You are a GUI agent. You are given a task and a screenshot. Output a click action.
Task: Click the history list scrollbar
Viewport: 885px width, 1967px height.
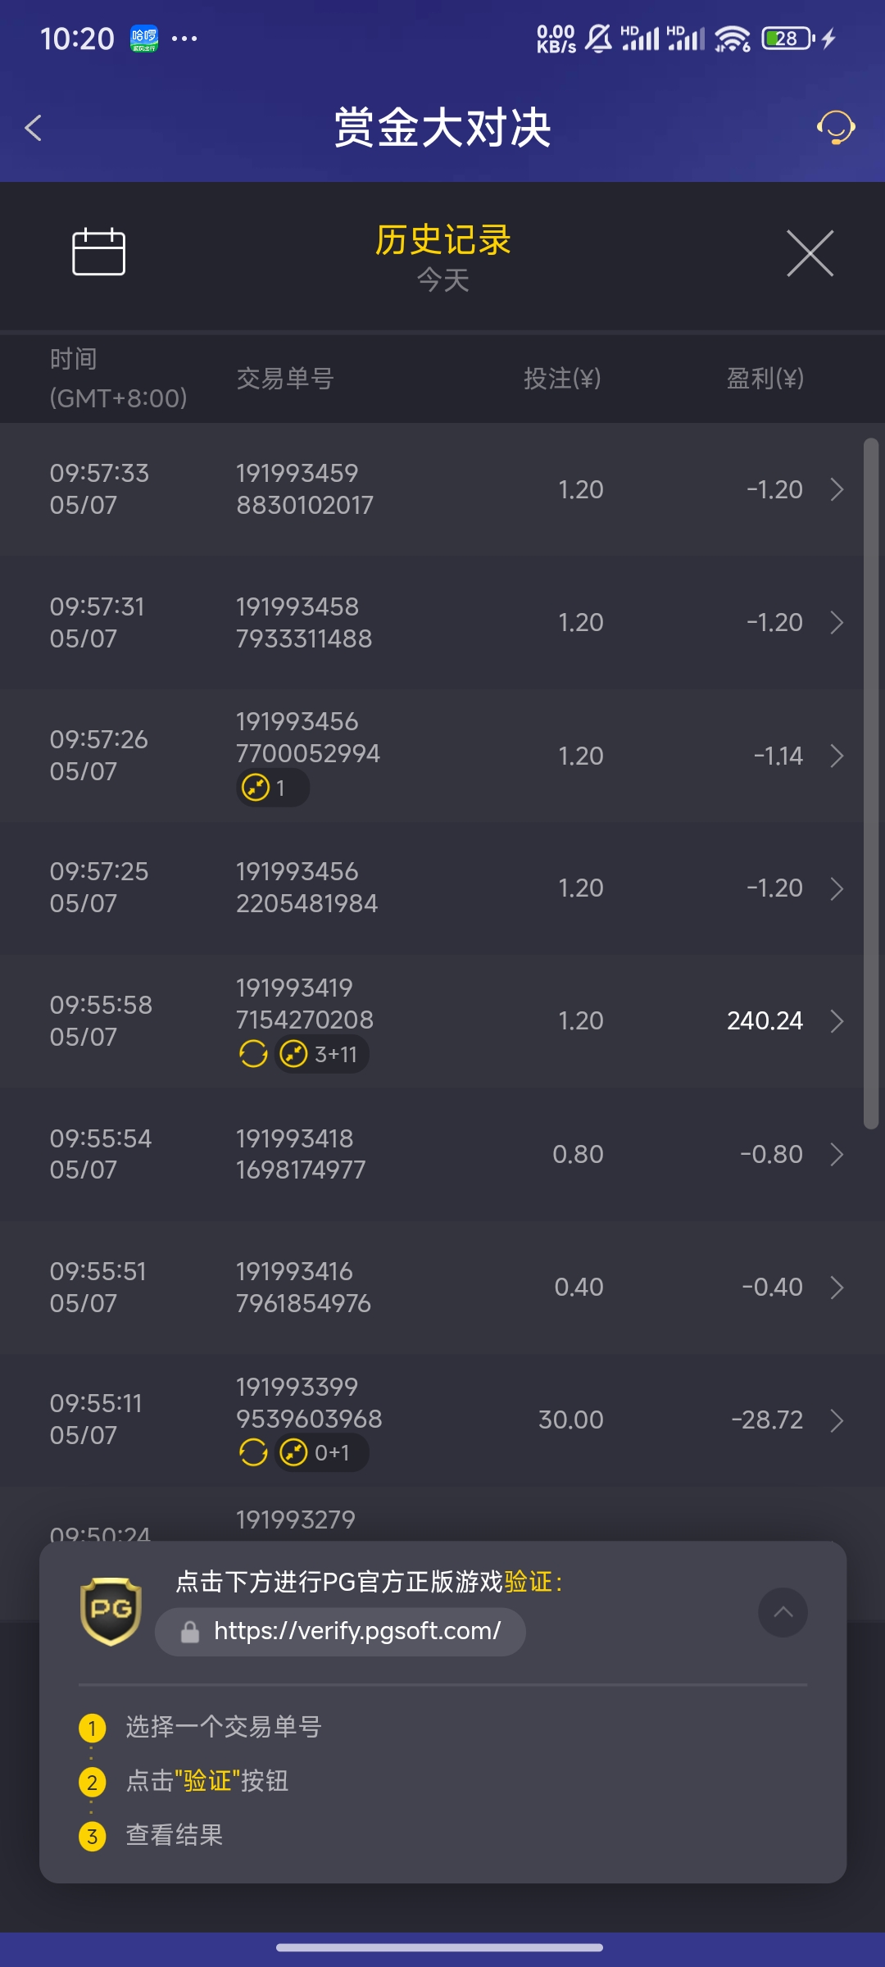[x=871, y=784]
